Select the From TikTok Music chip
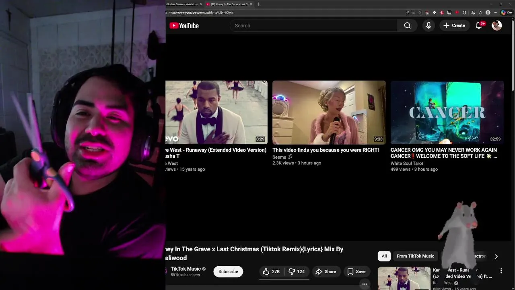515x290 pixels. pyautogui.click(x=415, y=256)
